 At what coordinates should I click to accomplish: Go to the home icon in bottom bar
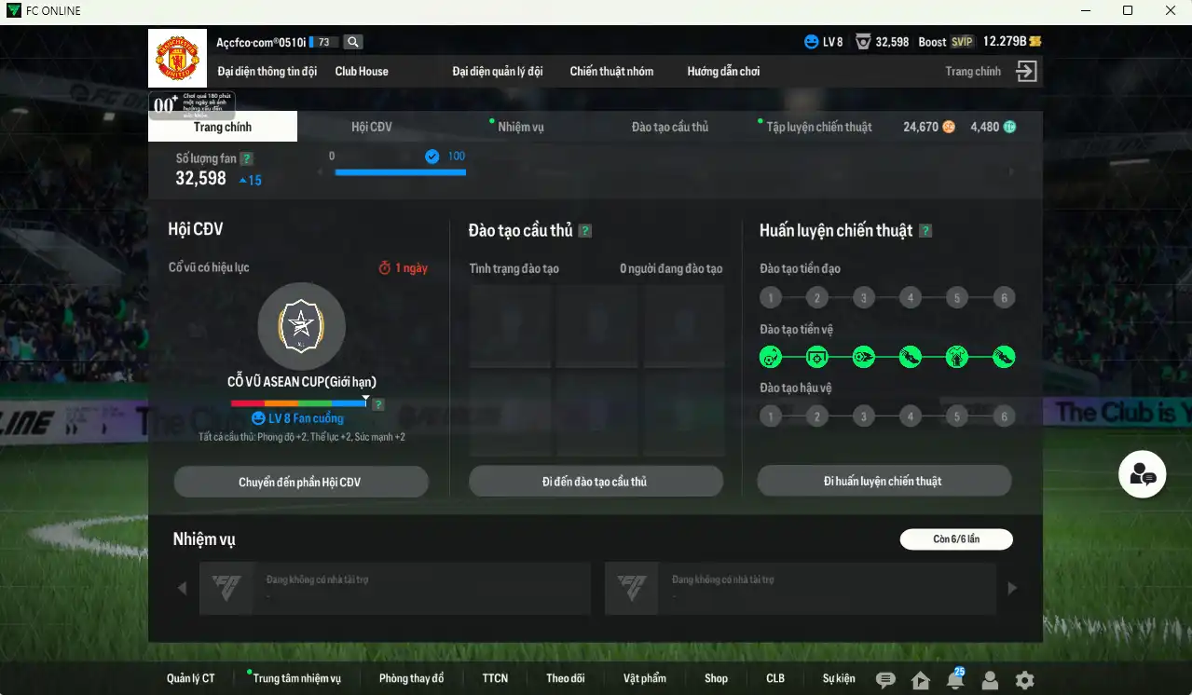pyautogui.click(x=921, y=680)
